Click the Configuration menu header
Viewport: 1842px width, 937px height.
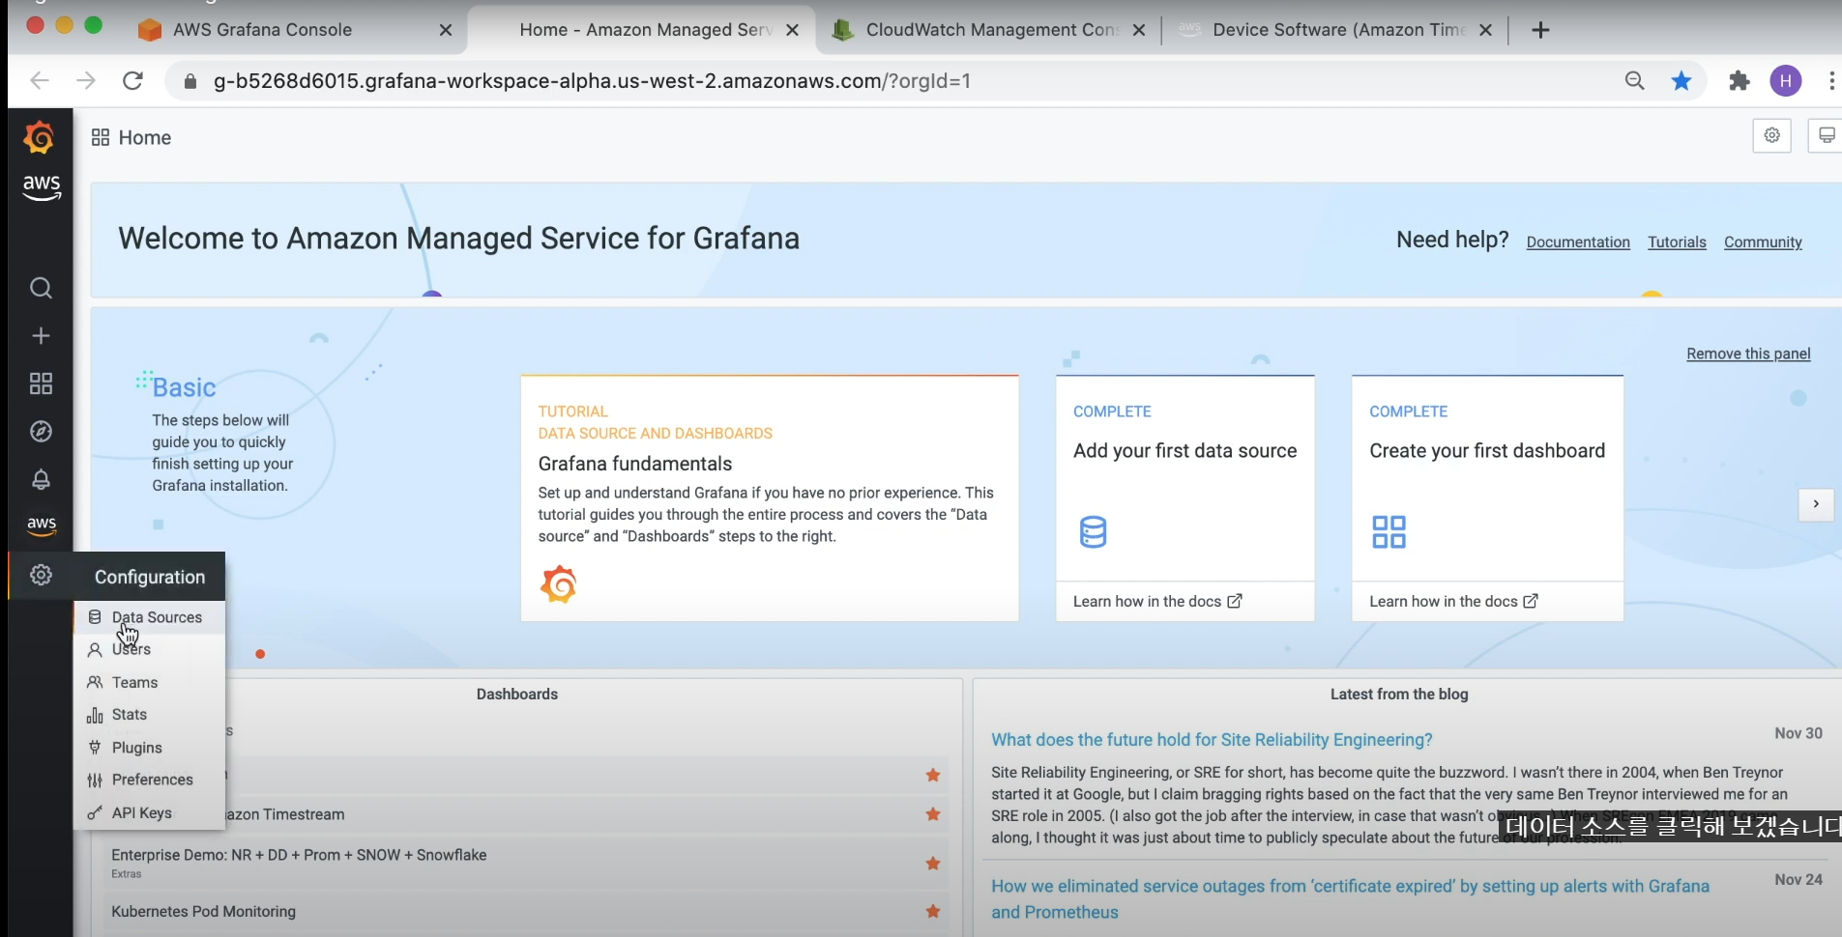click(150, 577)
